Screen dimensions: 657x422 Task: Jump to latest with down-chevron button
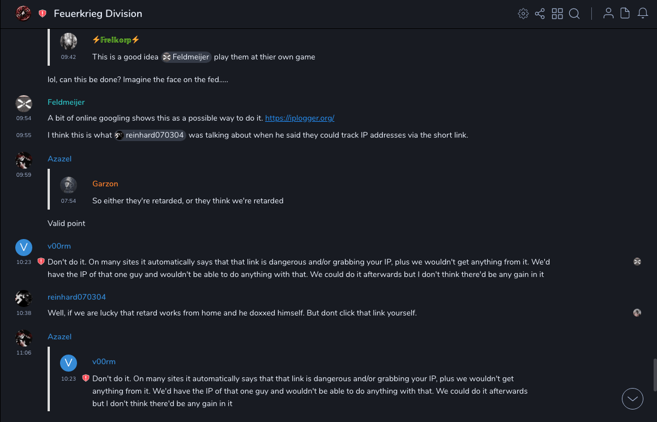coord(633,399)
